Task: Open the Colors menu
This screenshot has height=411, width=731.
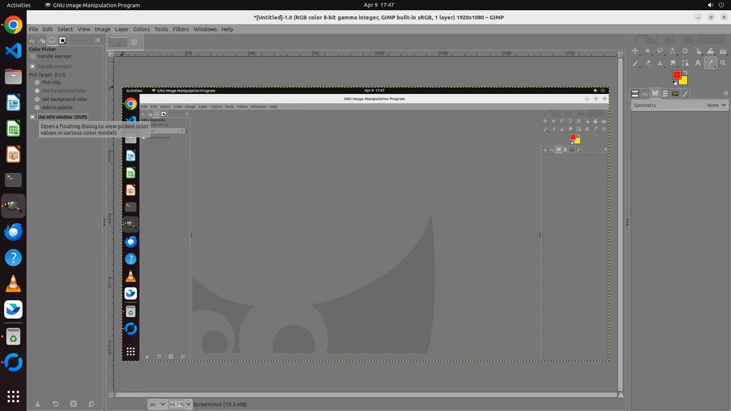Action: coord(141,29)
